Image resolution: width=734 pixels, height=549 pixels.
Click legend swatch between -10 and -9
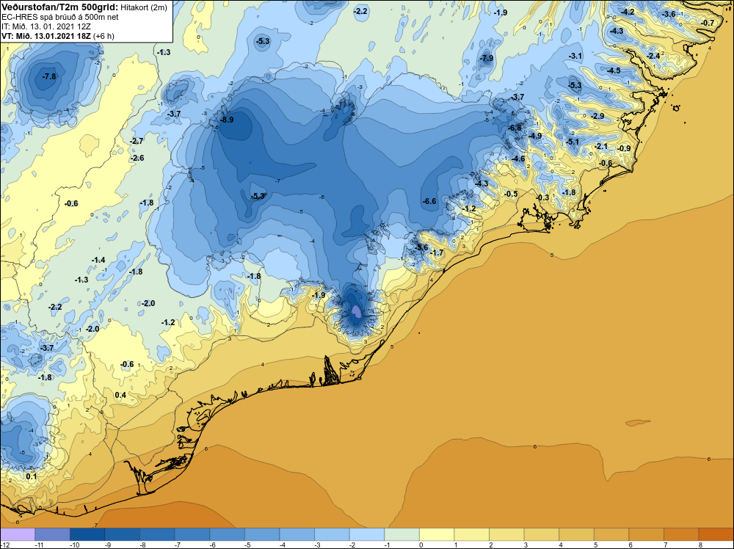(87, 534)
